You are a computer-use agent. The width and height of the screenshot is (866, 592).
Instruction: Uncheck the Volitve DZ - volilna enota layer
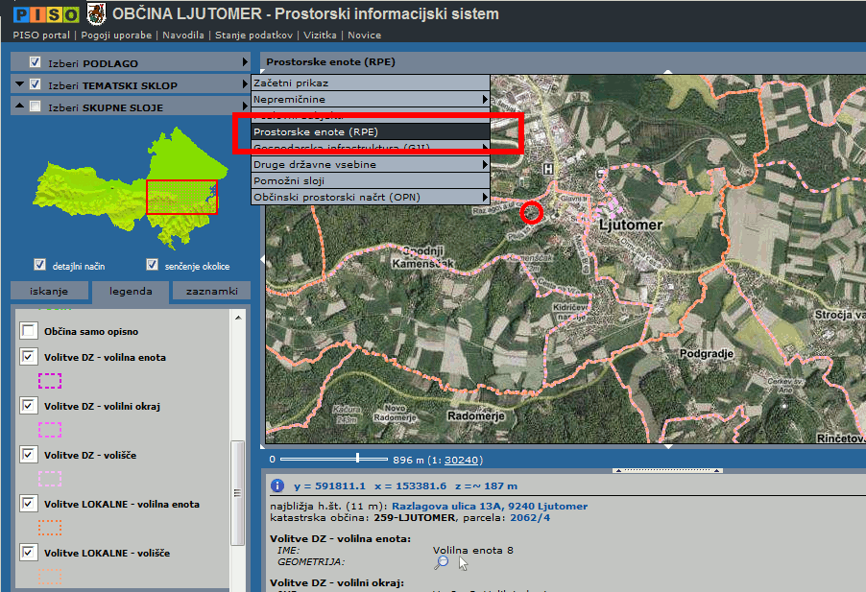click(29, 358)
